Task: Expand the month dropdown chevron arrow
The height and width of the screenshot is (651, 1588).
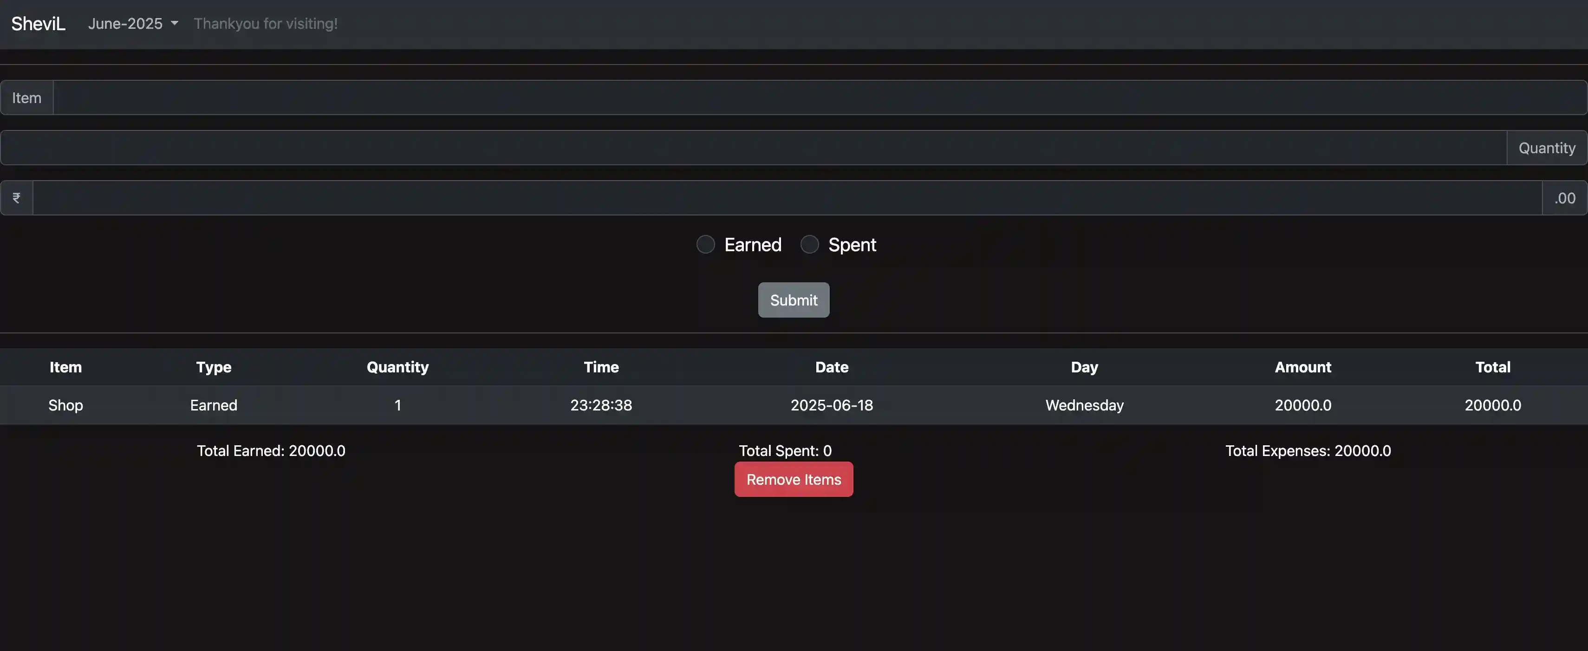Action: [x=175, y=23]
